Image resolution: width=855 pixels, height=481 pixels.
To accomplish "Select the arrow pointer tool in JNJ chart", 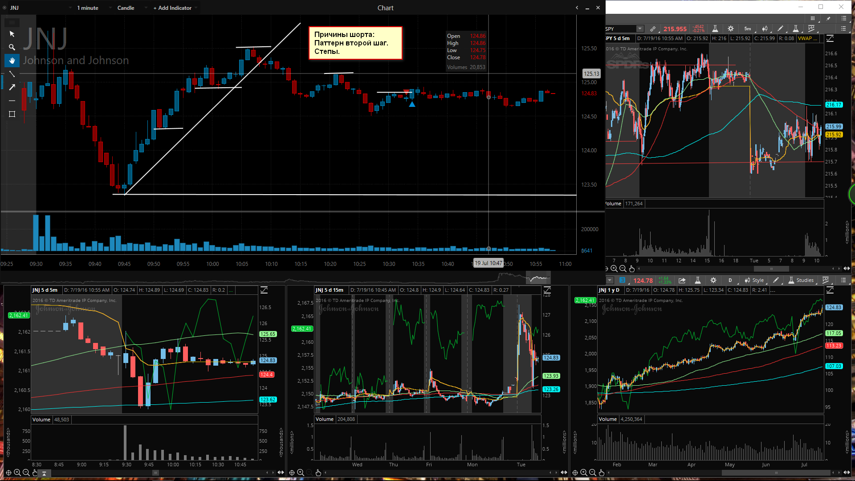I will pyautogui.click(x=12, y=34).
